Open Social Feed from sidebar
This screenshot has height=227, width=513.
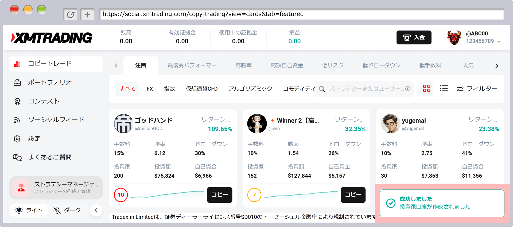pos(56,120)
